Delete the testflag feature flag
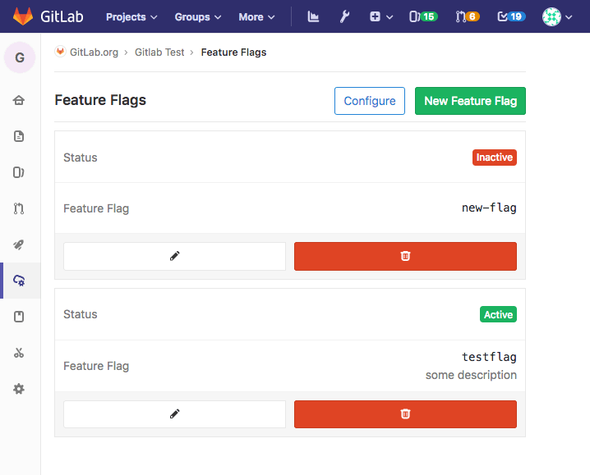This screenshot has width=590, height=475. pyautogui.click(x=405, y=414)
